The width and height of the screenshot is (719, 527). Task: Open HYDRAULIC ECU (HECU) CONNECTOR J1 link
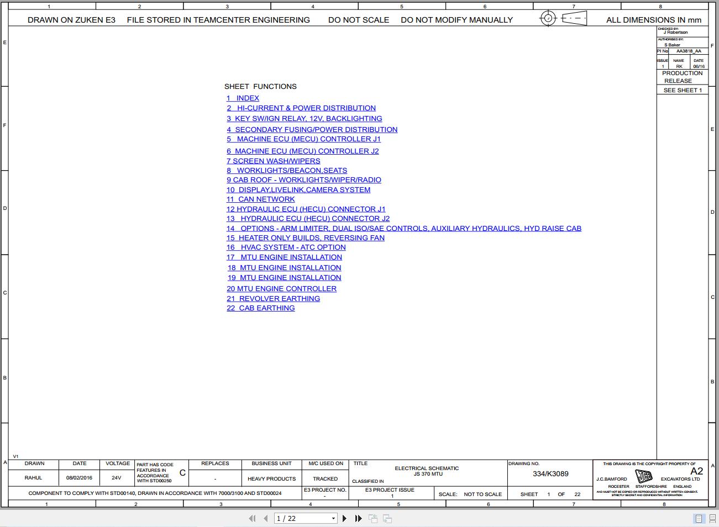click(x=306, y=209)
